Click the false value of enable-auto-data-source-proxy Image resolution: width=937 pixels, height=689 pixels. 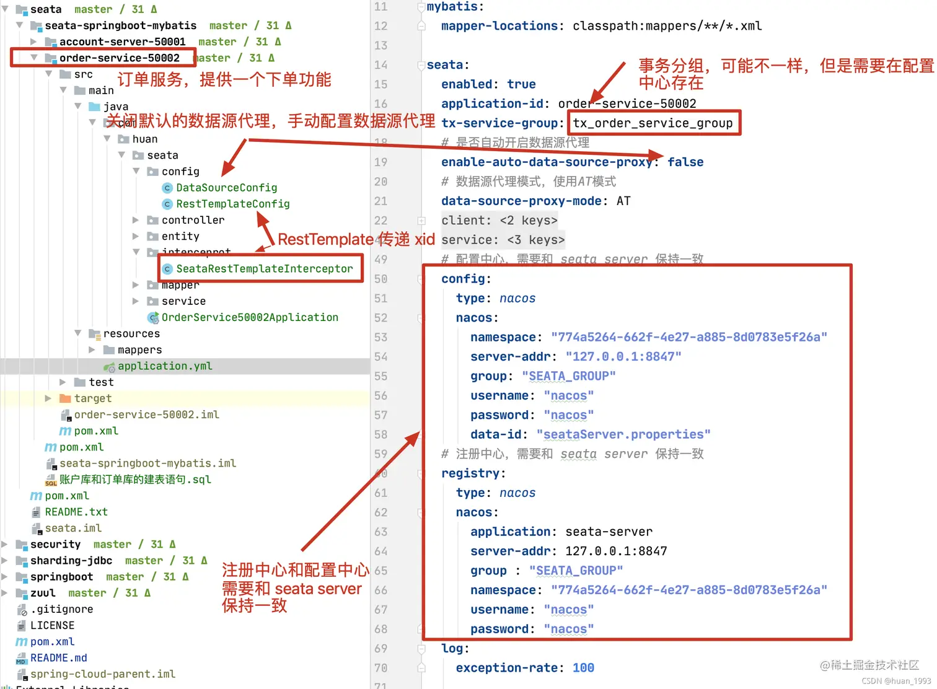[x=685, y=162]
